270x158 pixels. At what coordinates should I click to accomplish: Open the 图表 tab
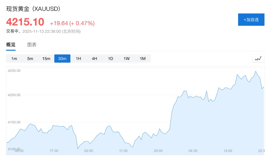pyautogui.click(x=32, y=45)
